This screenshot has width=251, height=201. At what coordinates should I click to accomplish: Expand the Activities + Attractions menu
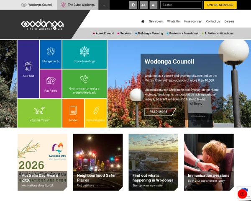tap(218, 33)
